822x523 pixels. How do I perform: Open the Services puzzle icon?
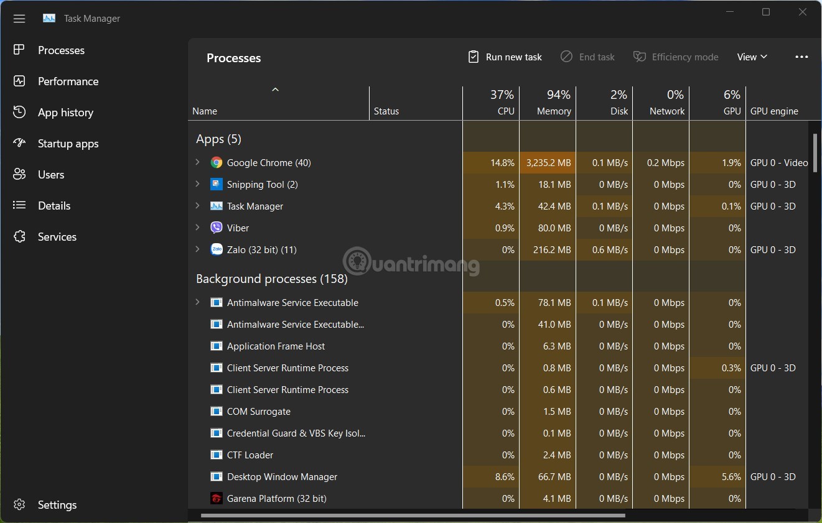pos(19,237)
